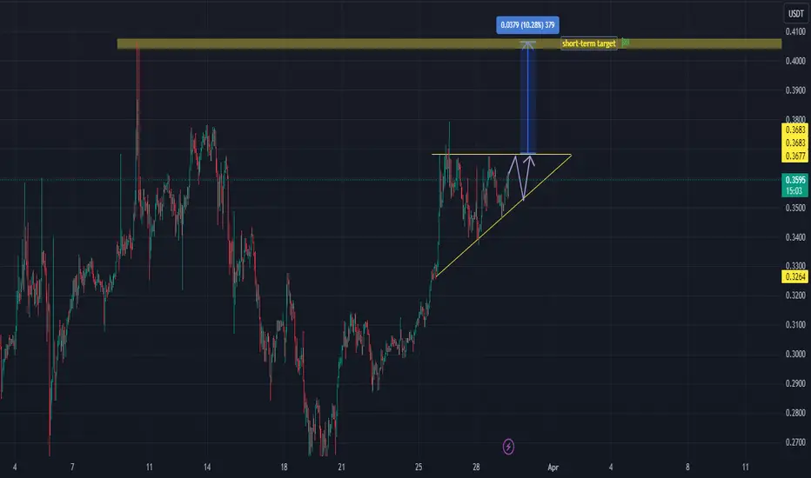The width and height of the screenshot is (811, 478).
Task: Click the green 0.3595 current price label
Action: [x=795, y=180]
